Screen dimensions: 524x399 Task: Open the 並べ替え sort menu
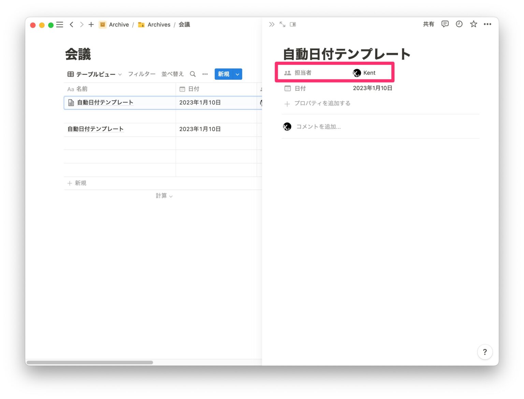click(x=172, y=74)
